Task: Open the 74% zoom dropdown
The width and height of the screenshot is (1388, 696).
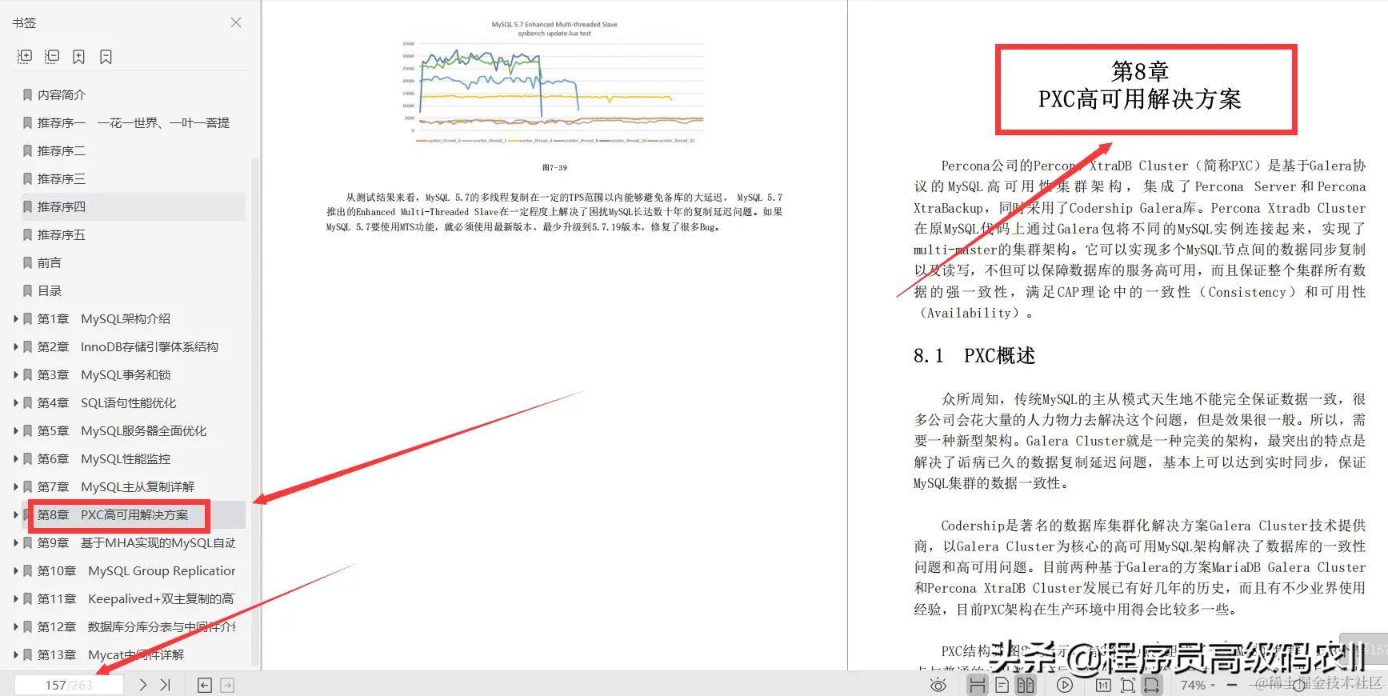Action: point(1198,685)
